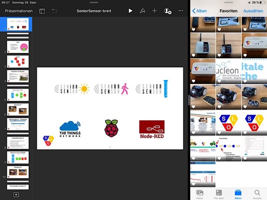
Task: Open the Insert plus menu in the toolbar
Action: point(154,11)
